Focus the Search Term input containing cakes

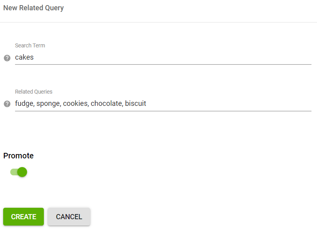click(x=163, y=57)
